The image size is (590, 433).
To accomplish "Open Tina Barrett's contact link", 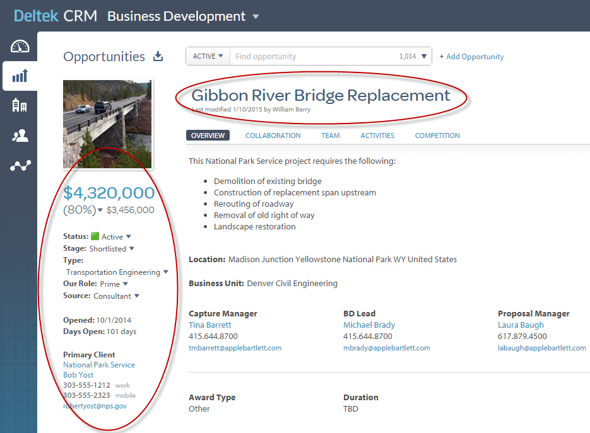I will [x=209, y=325].
